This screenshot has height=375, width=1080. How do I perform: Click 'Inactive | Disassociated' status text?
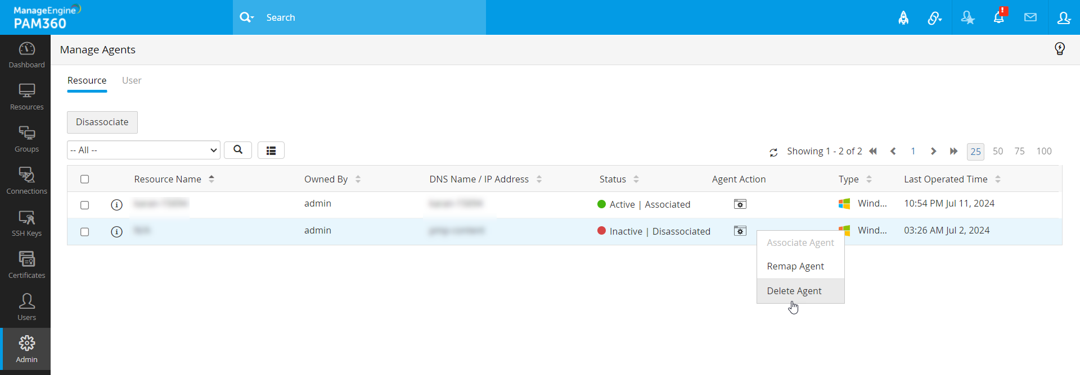click(660, 231)
